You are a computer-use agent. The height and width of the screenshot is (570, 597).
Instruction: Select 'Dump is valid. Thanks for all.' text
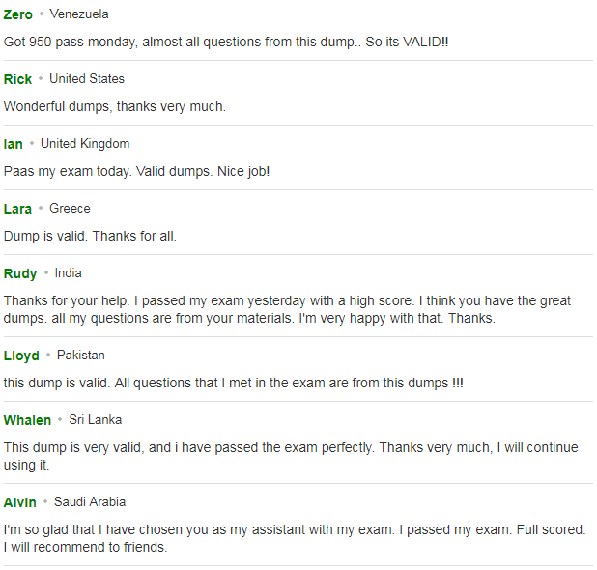pos(90,236)
